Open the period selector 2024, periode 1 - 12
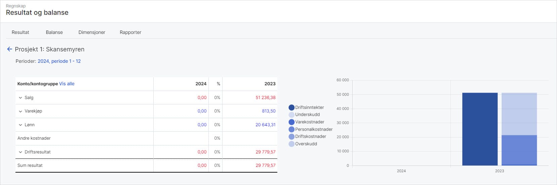557x185 pixels. (59, 61)
